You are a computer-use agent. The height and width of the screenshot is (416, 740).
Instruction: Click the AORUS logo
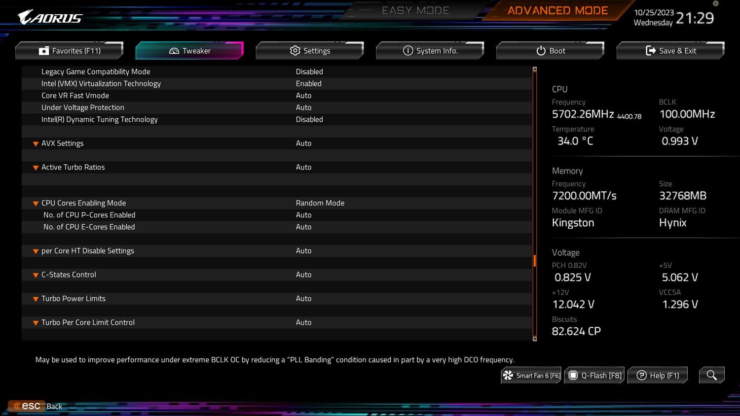50,18
